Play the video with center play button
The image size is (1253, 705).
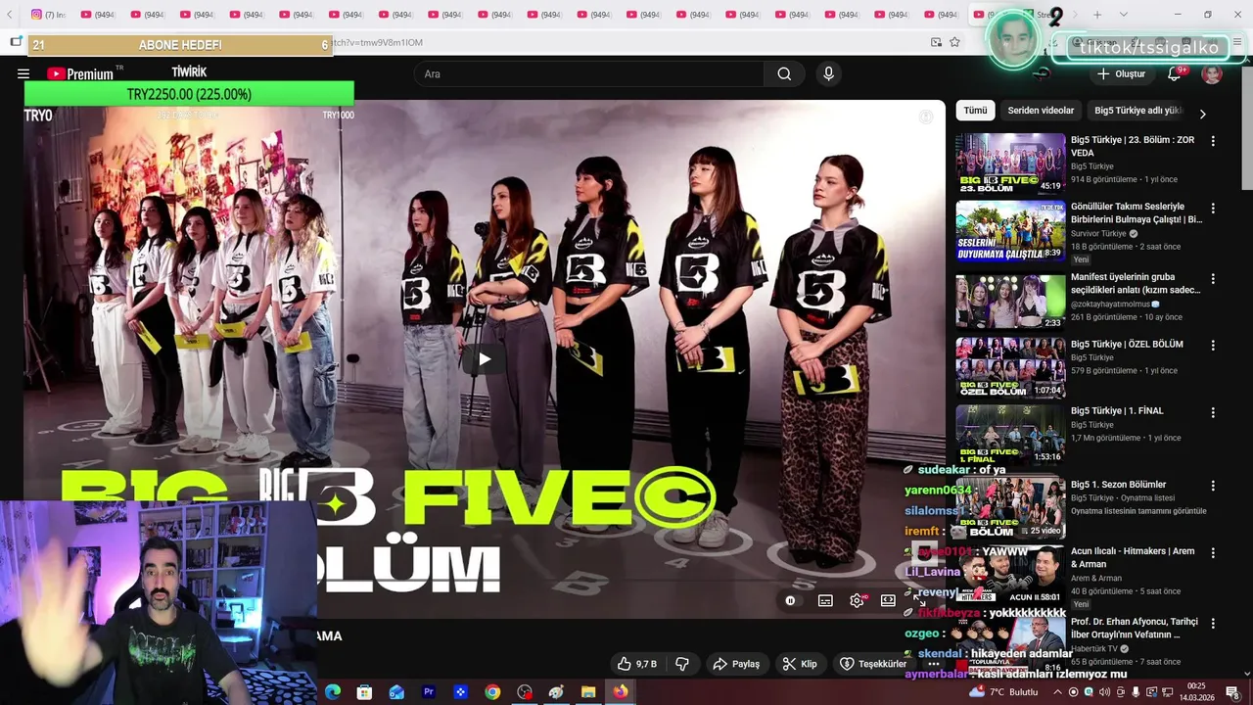click(484, 359)
